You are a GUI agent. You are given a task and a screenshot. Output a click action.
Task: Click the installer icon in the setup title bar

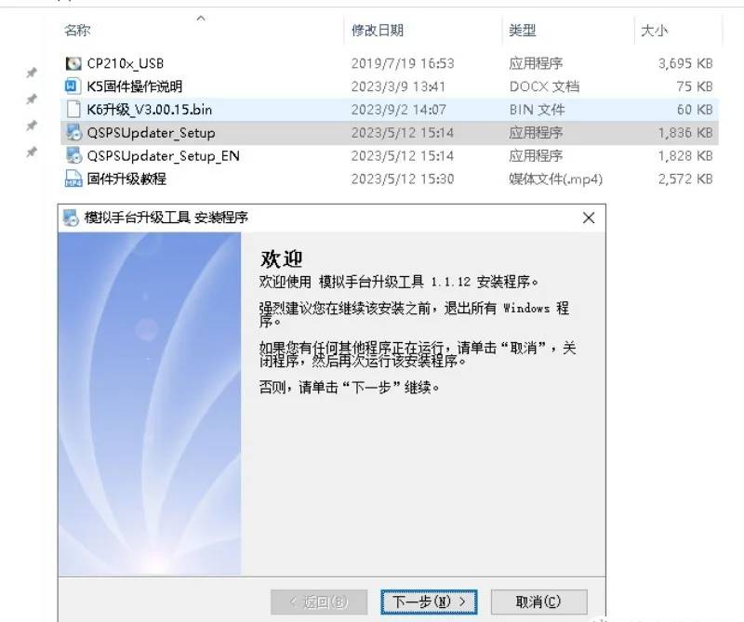point(71,218)
